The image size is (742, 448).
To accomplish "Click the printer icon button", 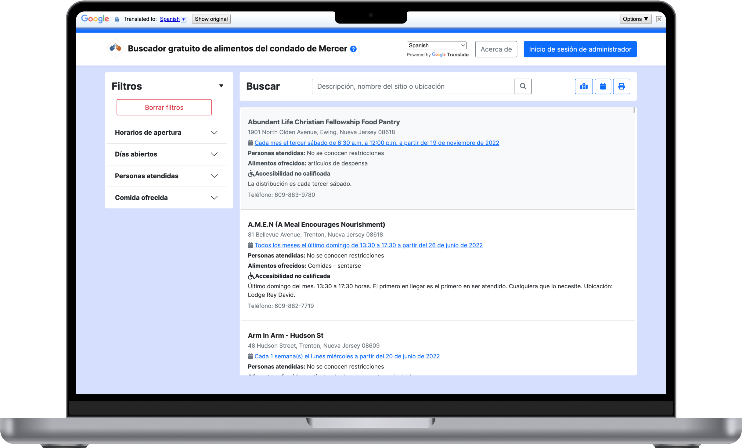I will click(x=621, y=87).
